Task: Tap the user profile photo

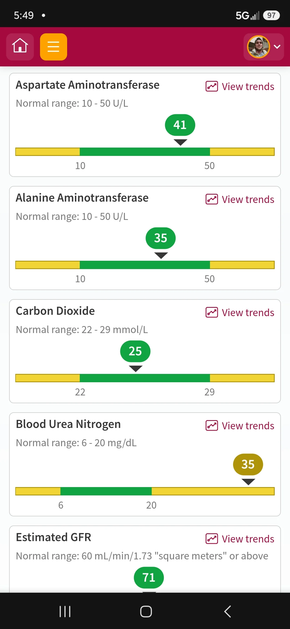Action: (258, 47)
